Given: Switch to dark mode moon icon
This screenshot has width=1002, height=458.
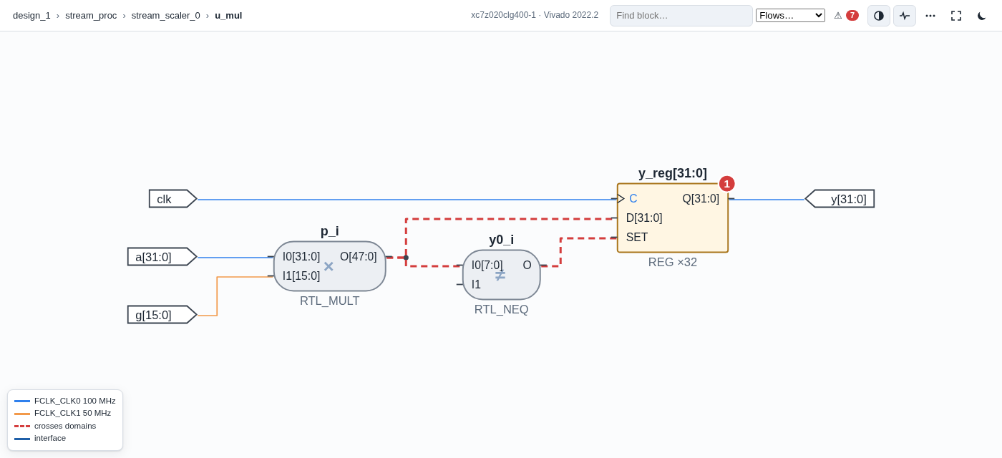Looking at the screenshot, I should click(x=982, y=16).
